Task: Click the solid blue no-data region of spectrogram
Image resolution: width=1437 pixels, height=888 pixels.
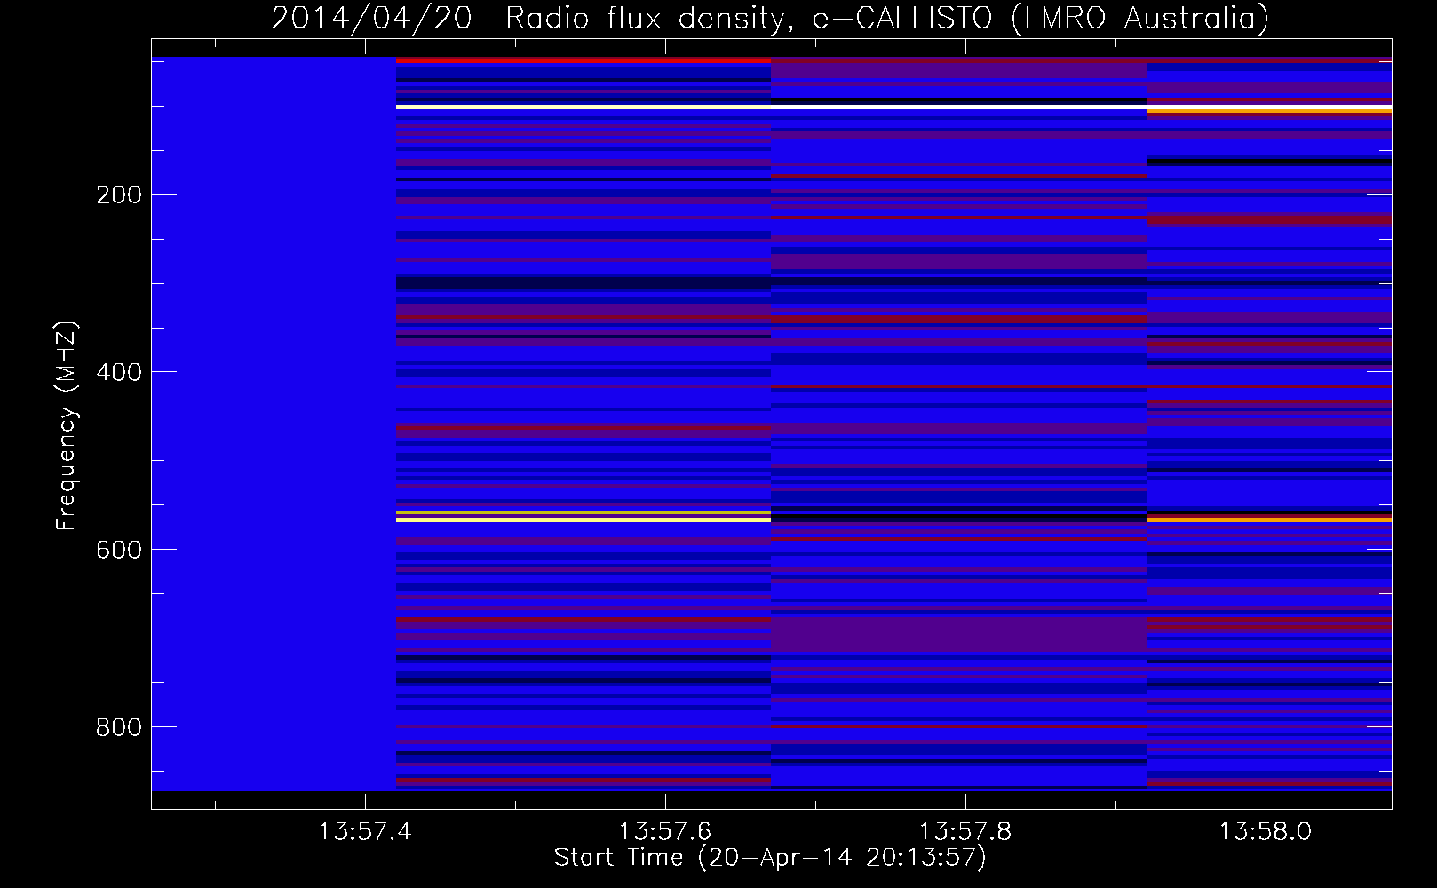Action: click(x=274, y=424)
